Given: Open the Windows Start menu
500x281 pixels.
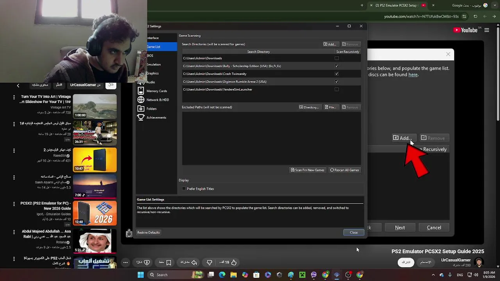Looking at the screenshot, I should click(x=141, y=275).
